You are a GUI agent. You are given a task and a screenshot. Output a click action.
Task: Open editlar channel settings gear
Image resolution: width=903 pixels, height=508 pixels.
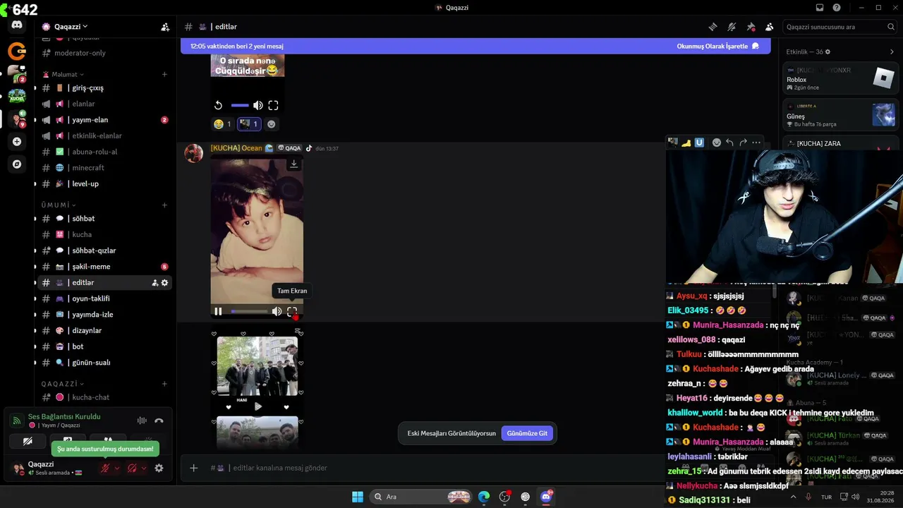pyautogui.click(x=165, y=283)
